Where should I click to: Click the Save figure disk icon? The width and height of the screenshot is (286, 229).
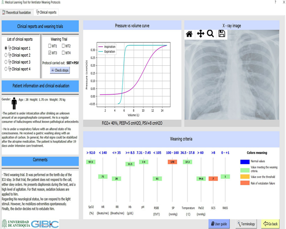222,34
